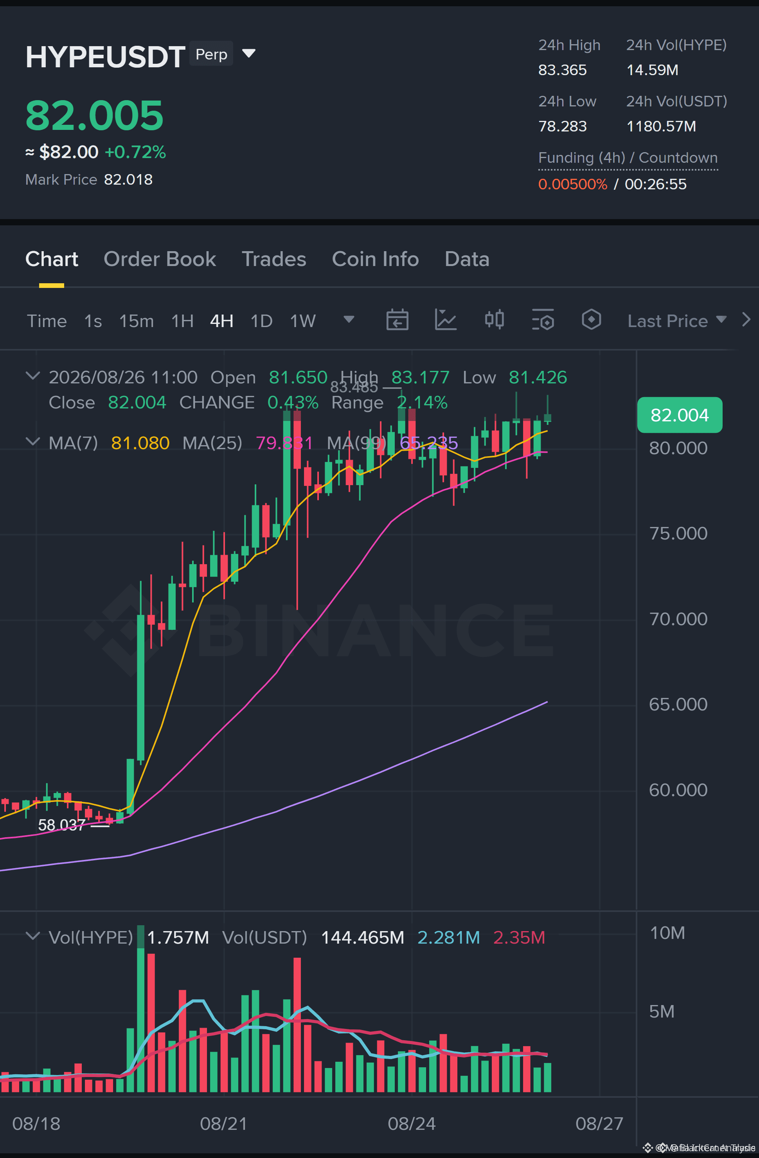
Task: Open the chart indicators icon
Action: pyautogui.click(x=445, y=320)
